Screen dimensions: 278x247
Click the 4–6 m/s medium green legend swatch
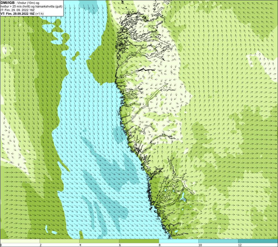tap(99, 241)
